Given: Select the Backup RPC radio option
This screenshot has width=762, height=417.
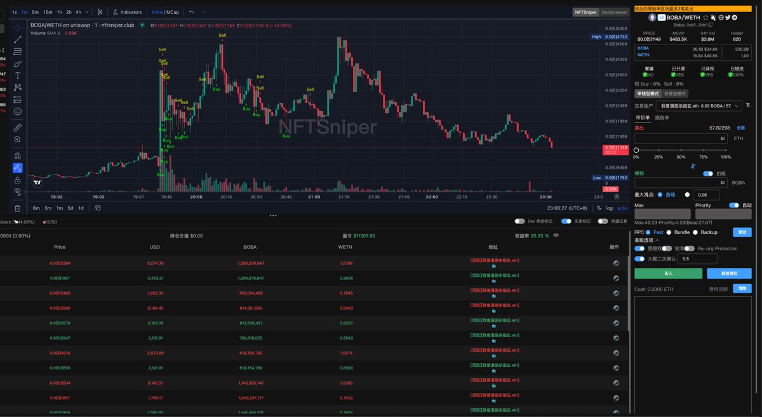Looking at the screenshot, I should click(x=696, y=232).
